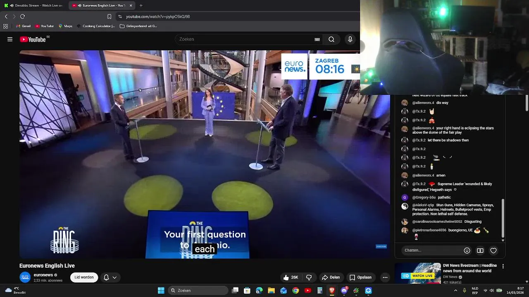This screenshot has width=529, height=297.
Task: Click the live chat scrollbar
Action: [503, 218]
